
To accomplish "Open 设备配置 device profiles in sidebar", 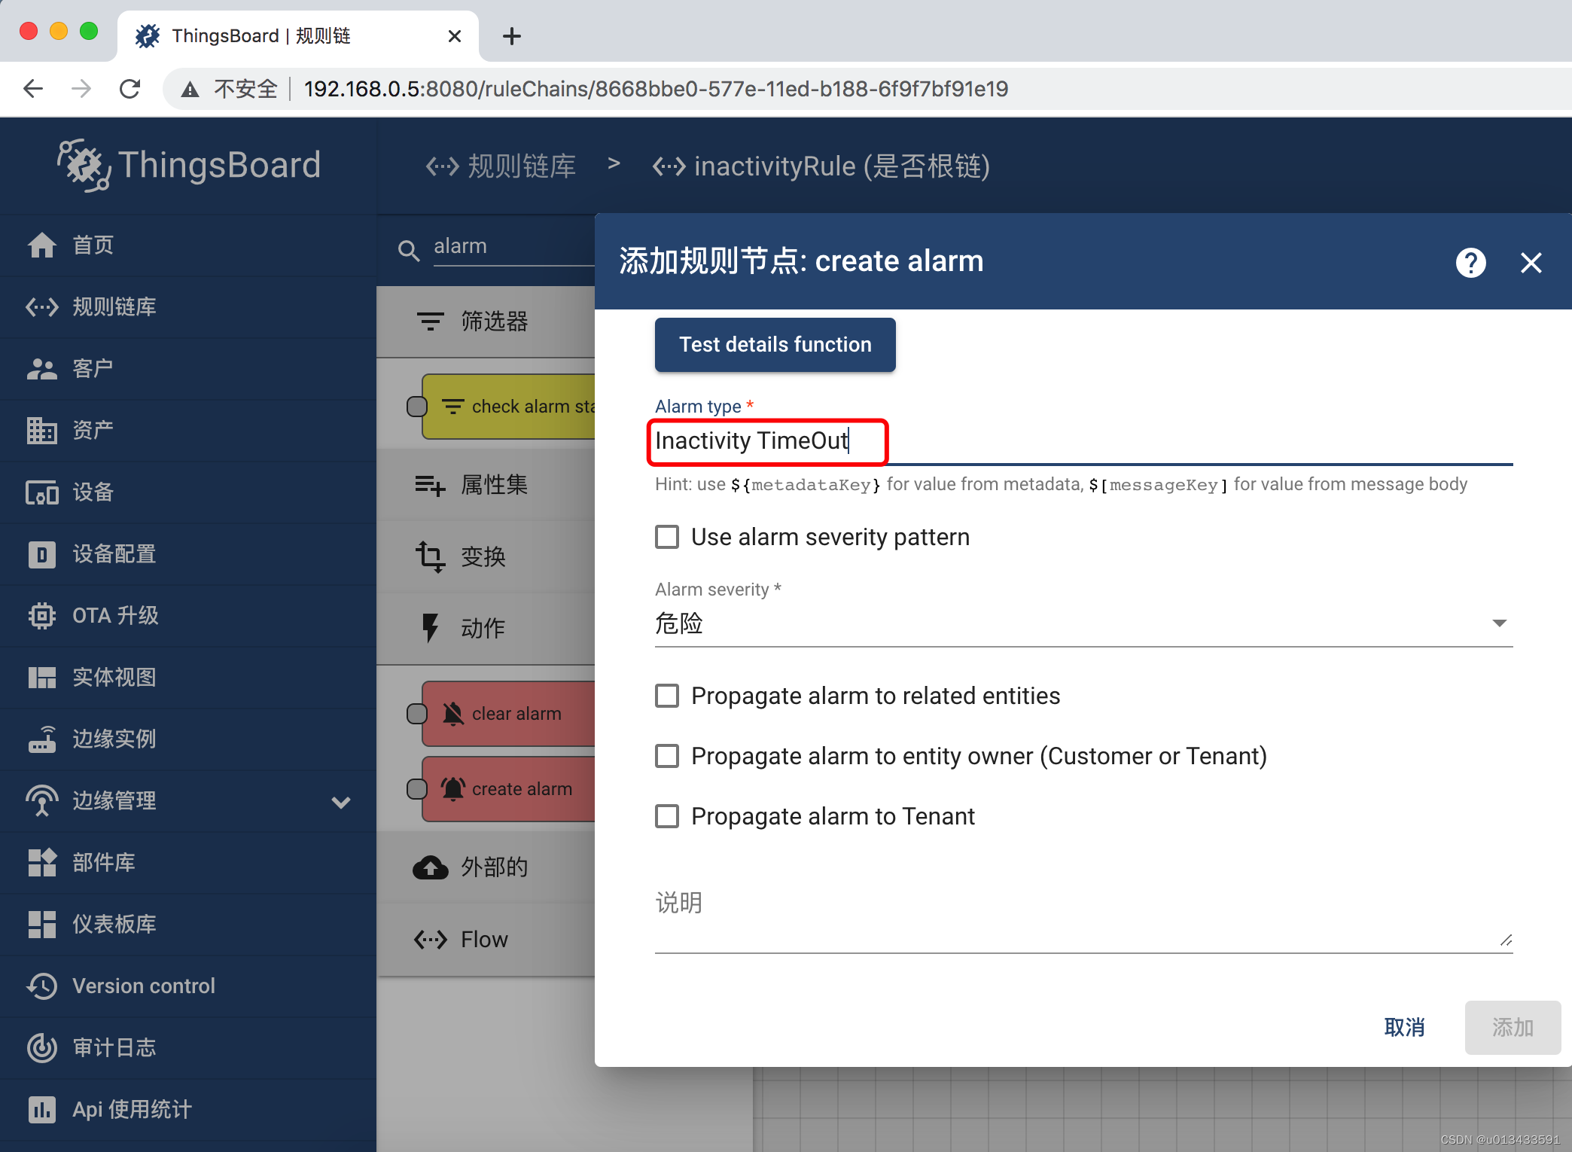I will [x=188, y=554].
